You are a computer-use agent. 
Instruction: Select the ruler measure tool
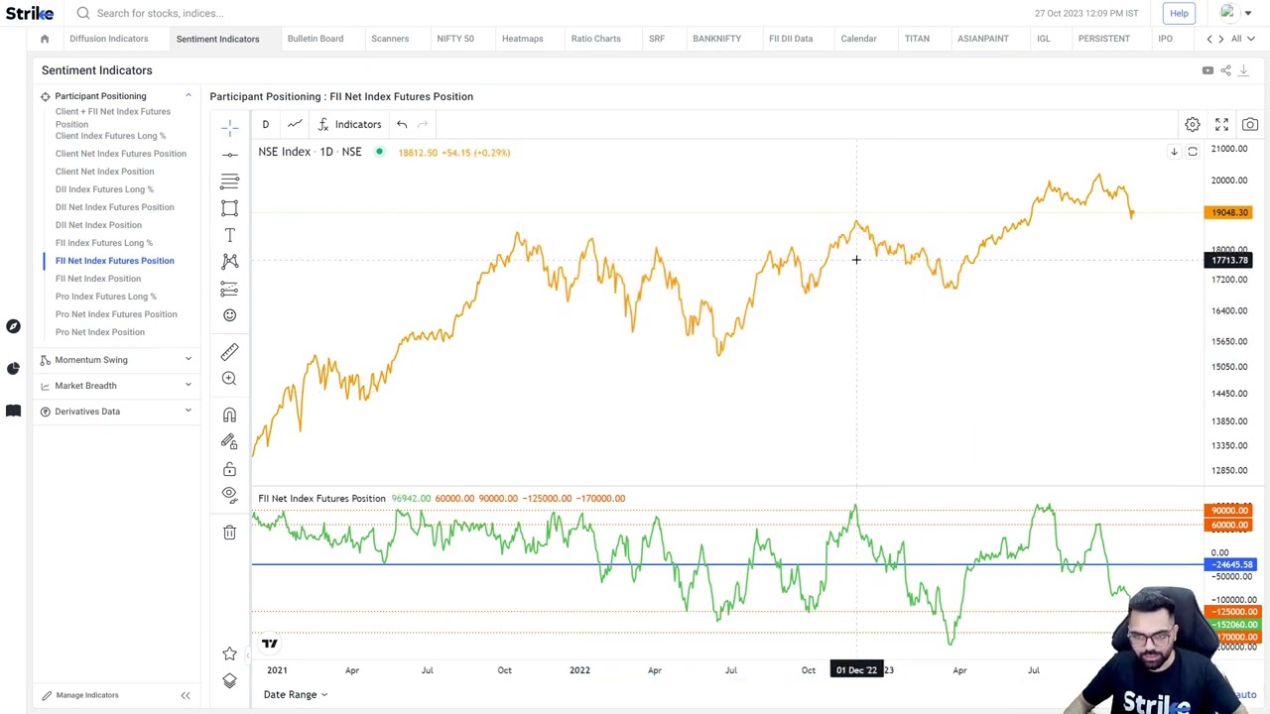[229, 352]
